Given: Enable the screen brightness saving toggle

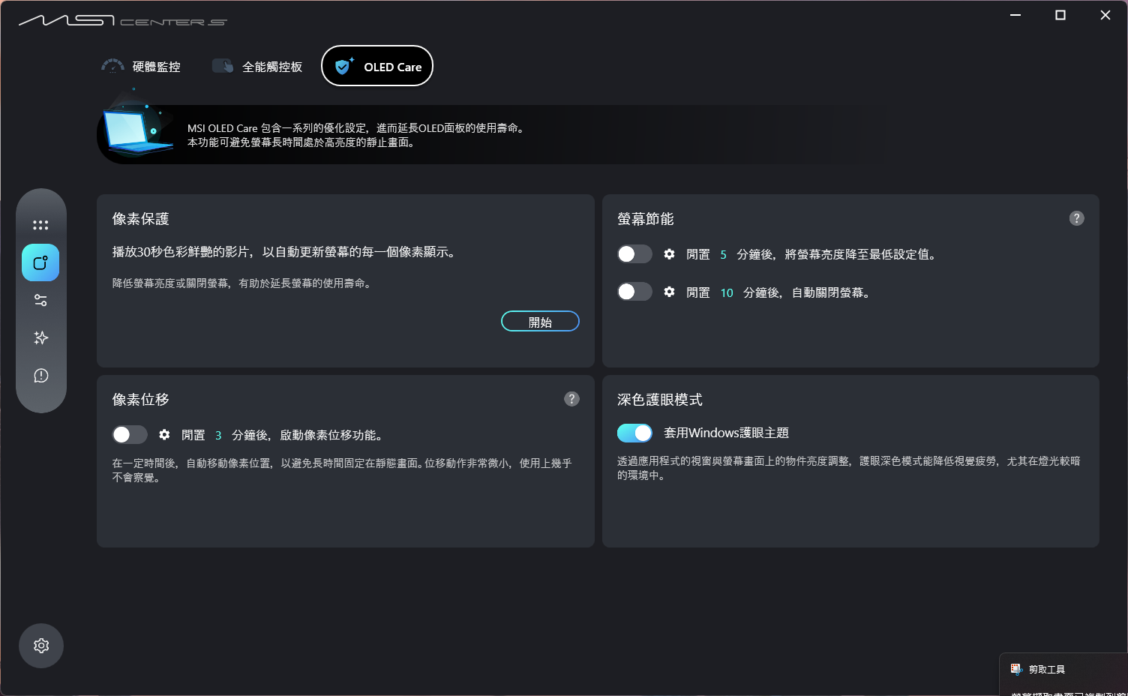Looking at the screenshot, I should click(634, 253).
